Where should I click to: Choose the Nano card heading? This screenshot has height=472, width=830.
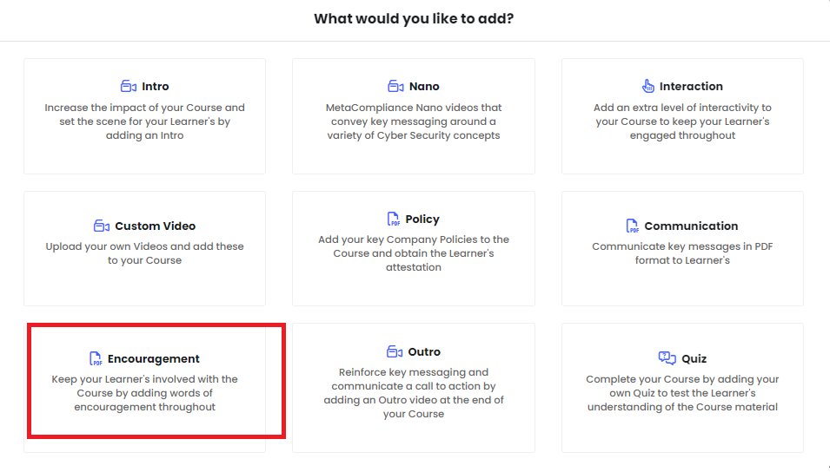coord(424,86)
